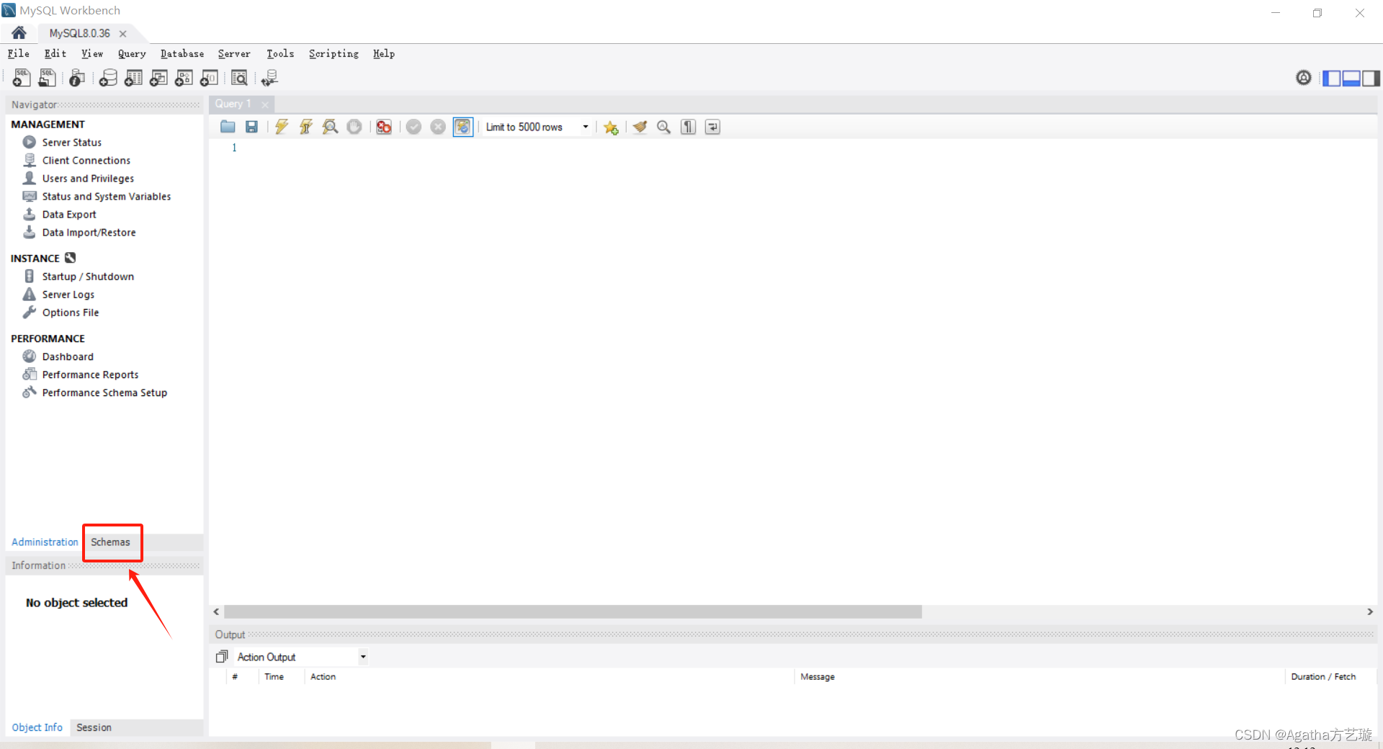
Task: Toggle the right sidebar panel visibility
Action: (x=1371, y=78)
